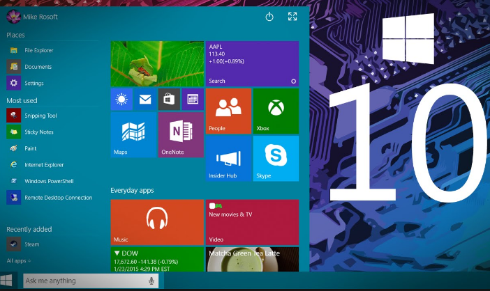Open the Skype tile
This screenshot has width=490, height=291.
coord(276,159)
